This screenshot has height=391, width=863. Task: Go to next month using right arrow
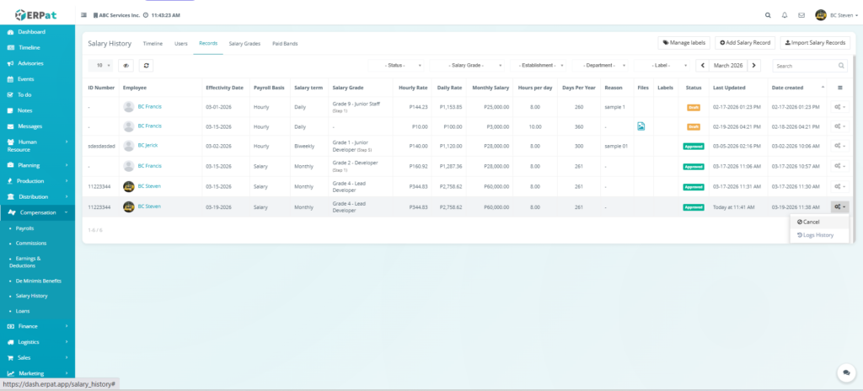click(754, 65)
